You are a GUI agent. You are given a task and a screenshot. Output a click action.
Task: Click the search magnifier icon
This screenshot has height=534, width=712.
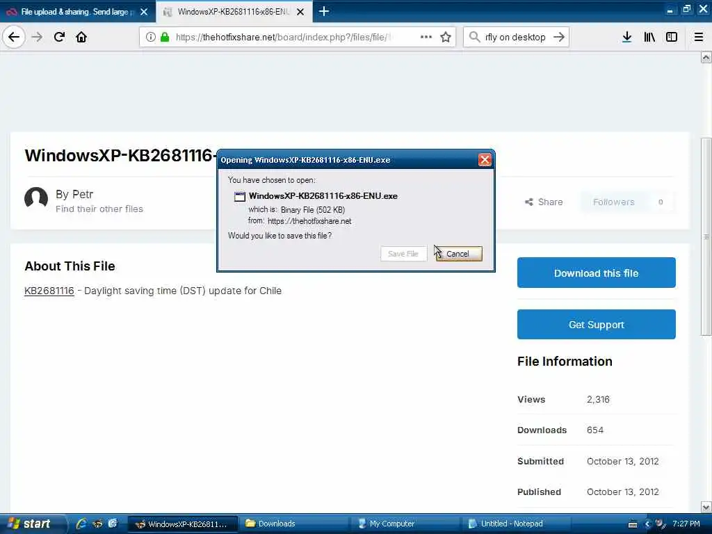pos(474,37)
